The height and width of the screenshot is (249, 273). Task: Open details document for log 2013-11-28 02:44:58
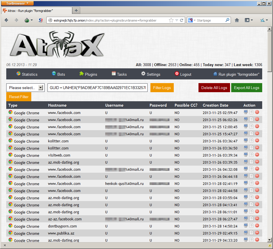tap(251, 190)
